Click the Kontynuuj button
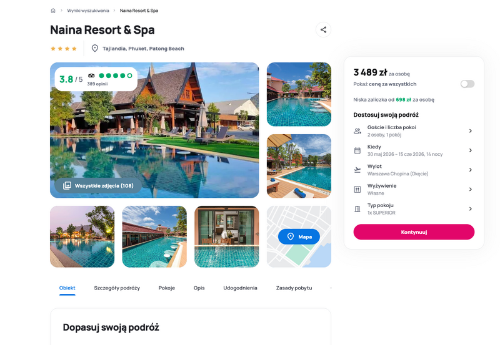The width and height of the screenshot is (500, 345). (414, 232)
